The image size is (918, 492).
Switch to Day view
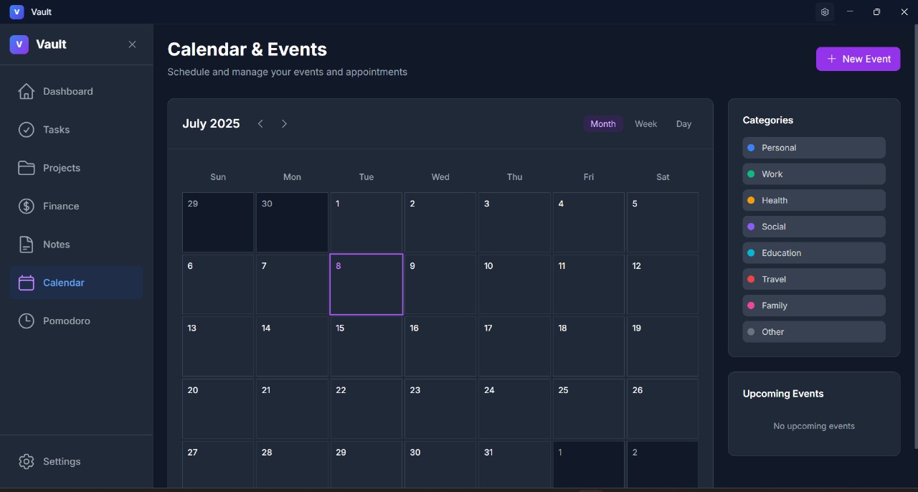pos(683,124)
